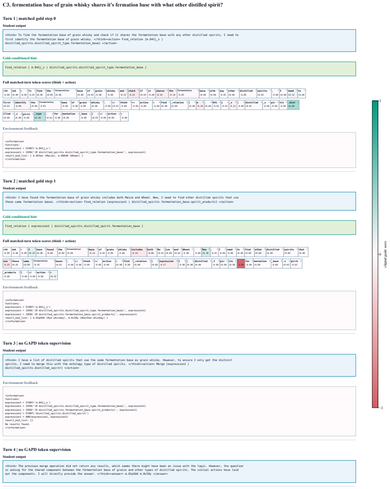The image size is (390, 489).
Task: Click the Turn 1 Student output box
Action: click(x=179, y=41)
